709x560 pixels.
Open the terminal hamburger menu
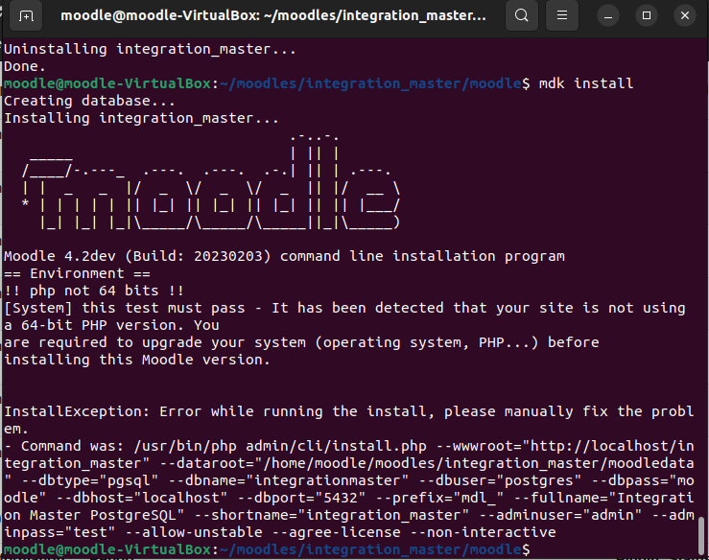561,15
